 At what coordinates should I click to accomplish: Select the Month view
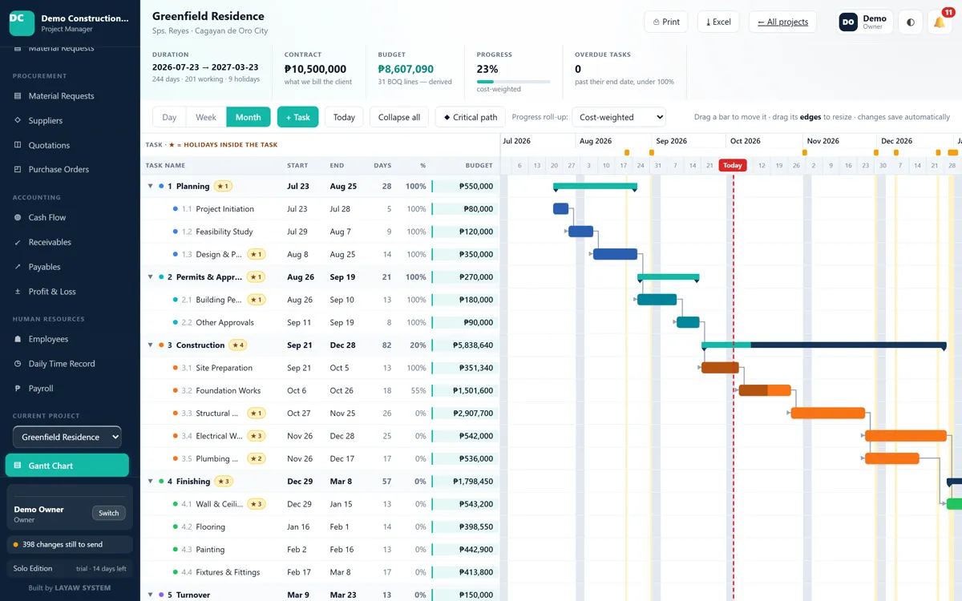[249, 117]
